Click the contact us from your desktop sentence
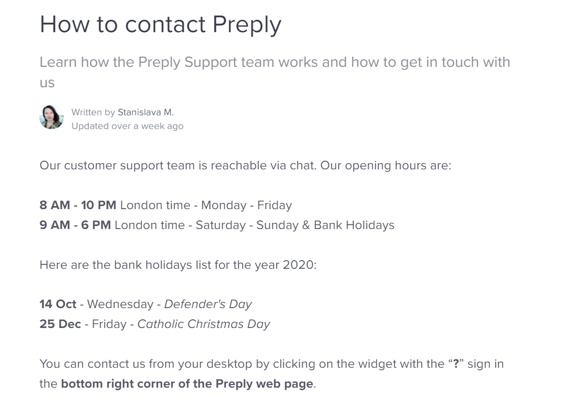The width and height of the screenshot is (569, 404). click(x=271, y=374)
